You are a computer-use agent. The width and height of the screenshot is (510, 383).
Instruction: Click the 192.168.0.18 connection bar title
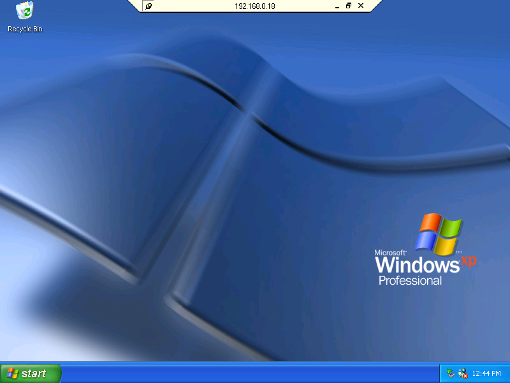[x=255, y=6]
